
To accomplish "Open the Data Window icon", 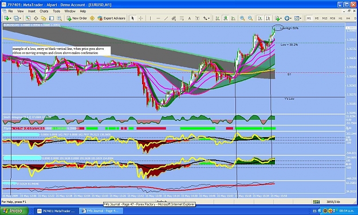I will point(36,18).
